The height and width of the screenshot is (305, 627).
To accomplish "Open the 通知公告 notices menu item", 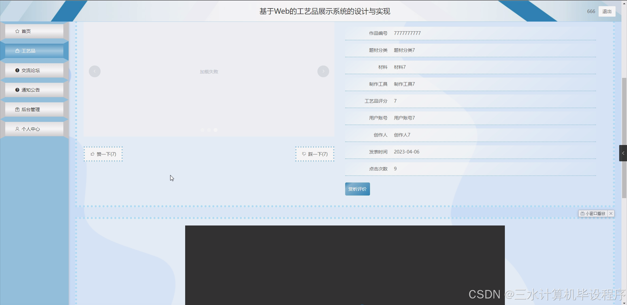I will pyautogui.click(x=34, y=90).
